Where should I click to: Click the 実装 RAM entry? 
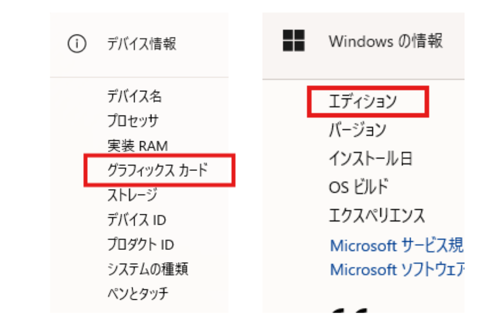point(137,146)
